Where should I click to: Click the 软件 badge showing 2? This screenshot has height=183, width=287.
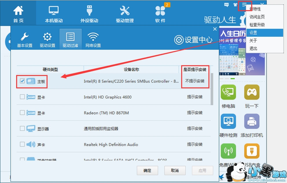167,5
